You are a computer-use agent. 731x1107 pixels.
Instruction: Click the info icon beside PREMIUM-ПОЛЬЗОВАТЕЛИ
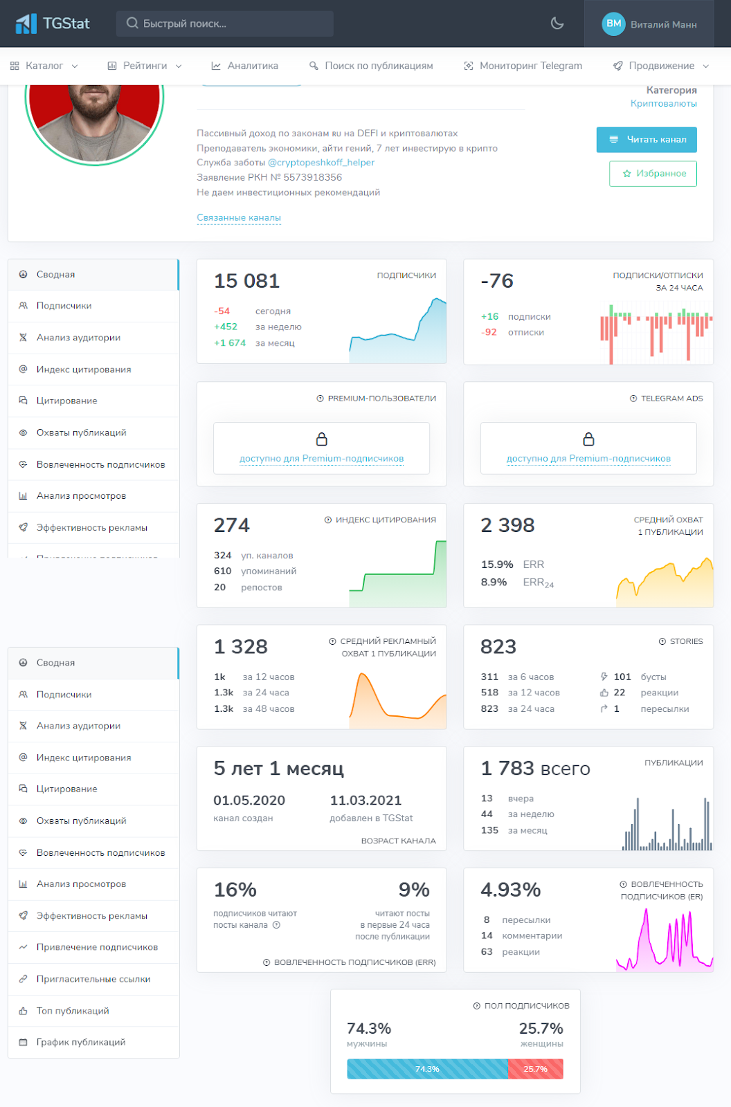[x=321, y=399]
